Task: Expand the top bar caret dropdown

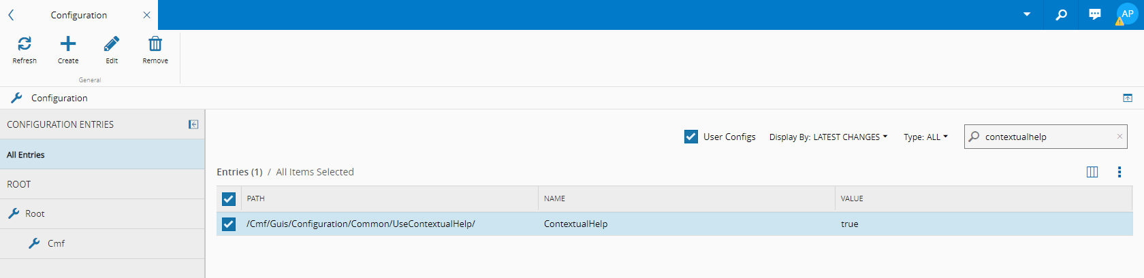Action: pyautogui.click(x=1027, y=14)
